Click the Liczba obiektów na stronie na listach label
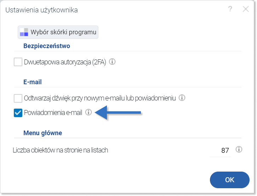 tap(60, 150)
